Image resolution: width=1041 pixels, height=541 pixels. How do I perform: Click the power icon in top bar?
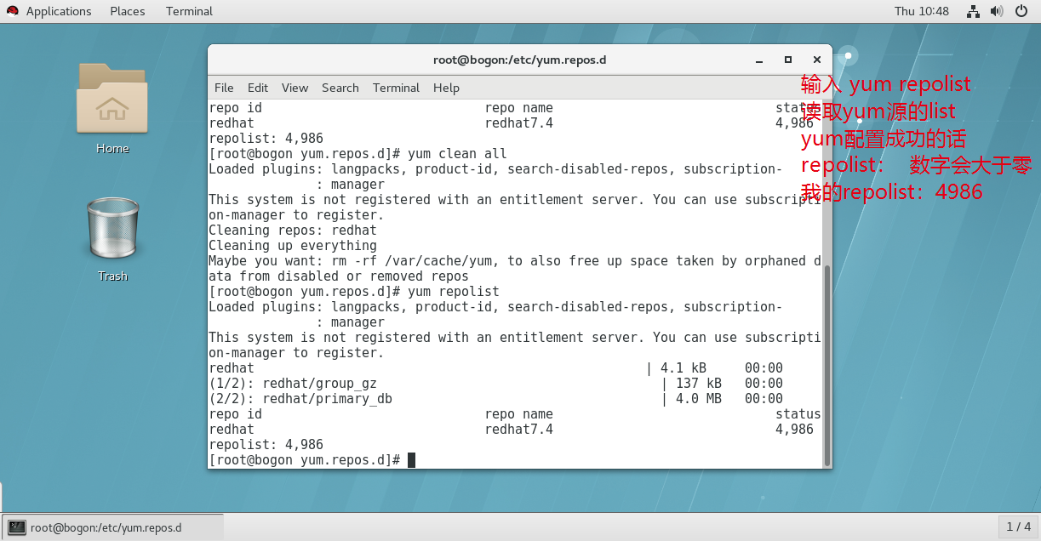[1021, 11]
